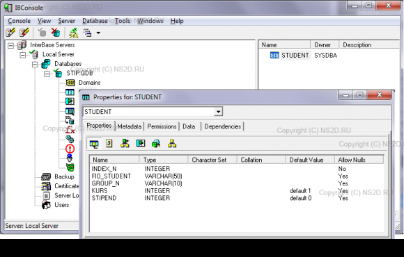Select the Stored Procedures SQL node icon

70,120
